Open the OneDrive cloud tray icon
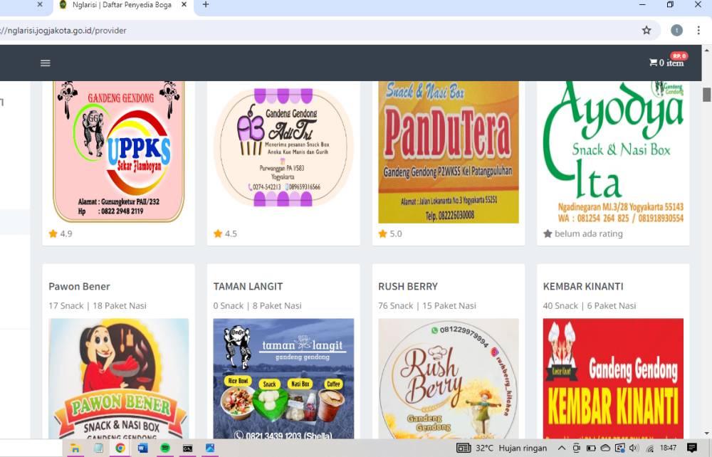The height and width of the screenshot is (457, 712). [605, 448]
